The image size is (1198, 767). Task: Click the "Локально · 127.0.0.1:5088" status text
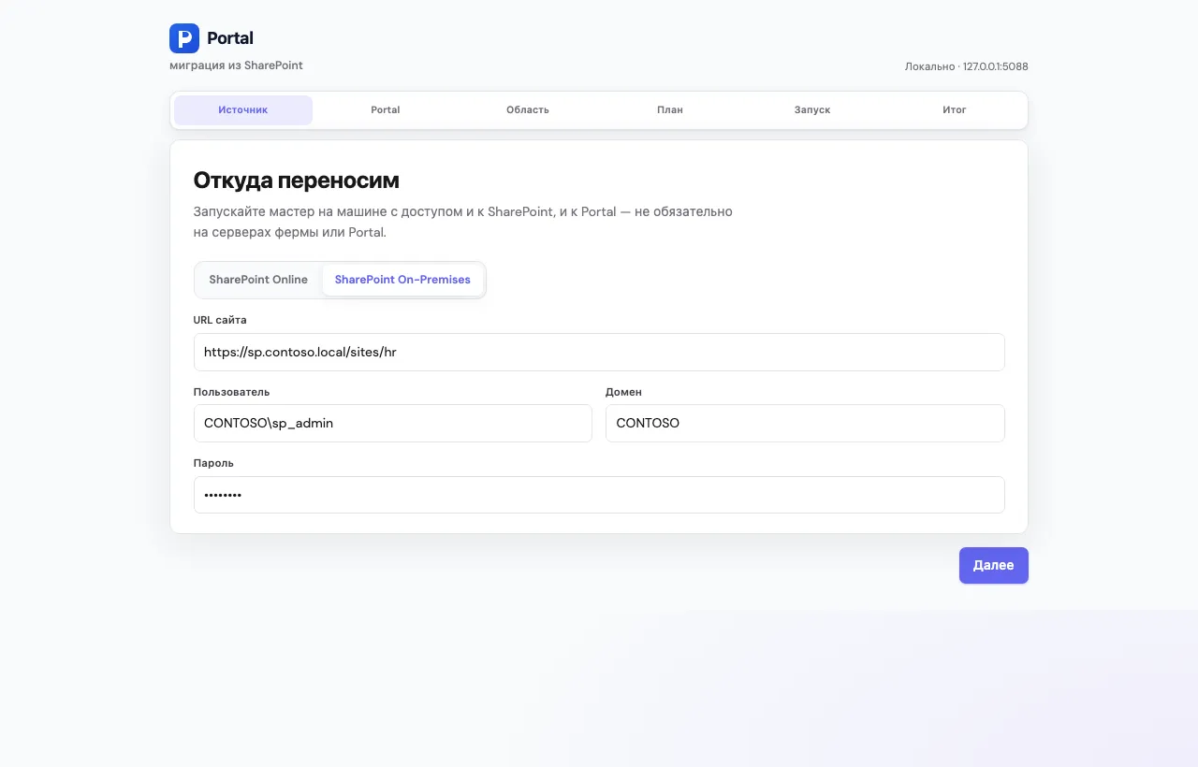click(967, 66)
